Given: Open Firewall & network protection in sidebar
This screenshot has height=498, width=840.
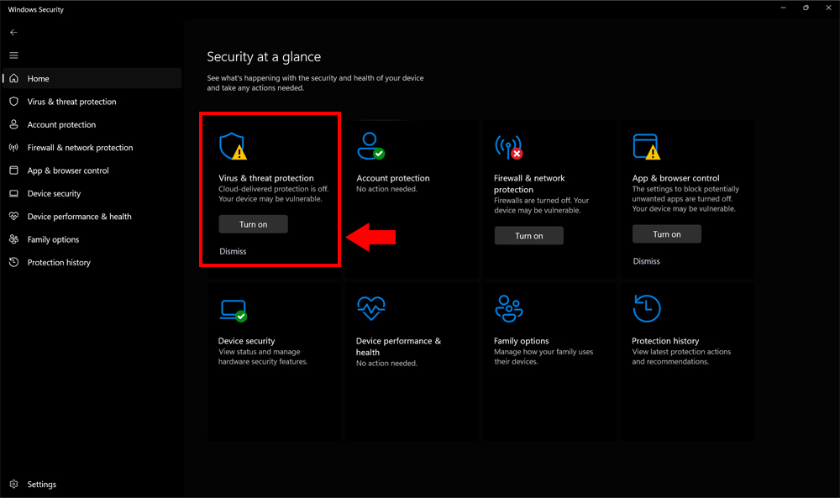Looking at the screenshot, I should pos(80,148).
